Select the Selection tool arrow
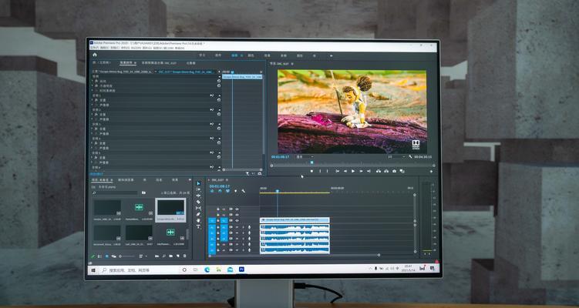Screen dimensions: 579x308 pos(198,183)
